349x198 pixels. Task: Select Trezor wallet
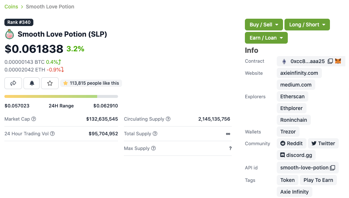[x=288, y=132]
